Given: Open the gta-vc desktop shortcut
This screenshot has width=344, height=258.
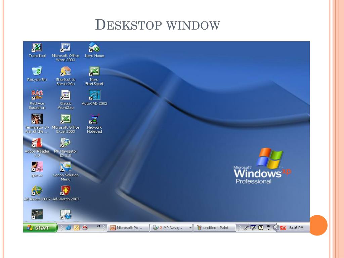Looking at the screenshot, I should [37, 170].
